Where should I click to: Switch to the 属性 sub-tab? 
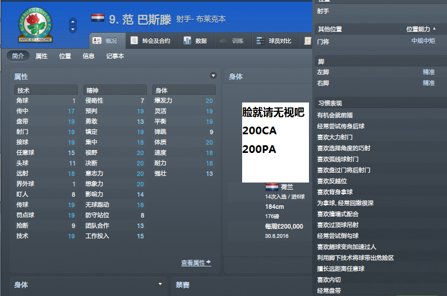point(42,56)
